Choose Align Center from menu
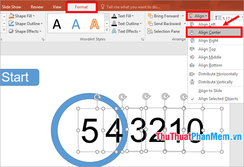Image resolution: width=244 pixels, height=167 pixels. point(214,32)
